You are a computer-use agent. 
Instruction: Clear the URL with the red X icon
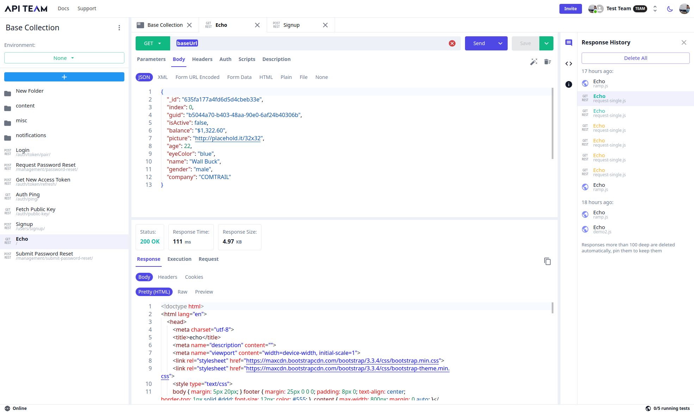click(x=452, y=43)
